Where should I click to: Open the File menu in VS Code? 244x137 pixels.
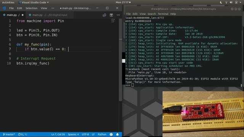pyautogui.click(x=11, y=8)
